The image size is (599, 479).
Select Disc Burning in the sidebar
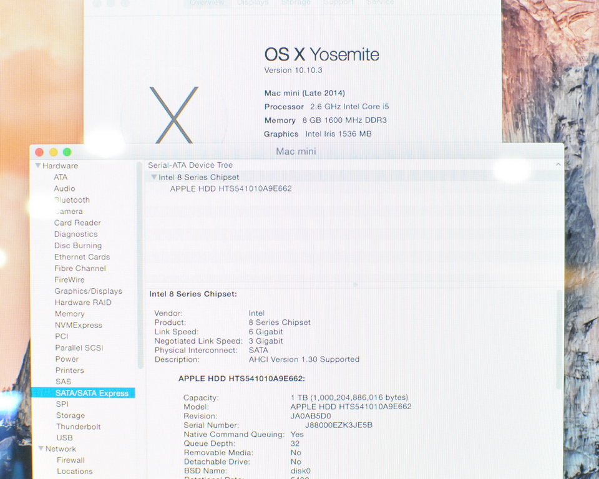point(78,246)
